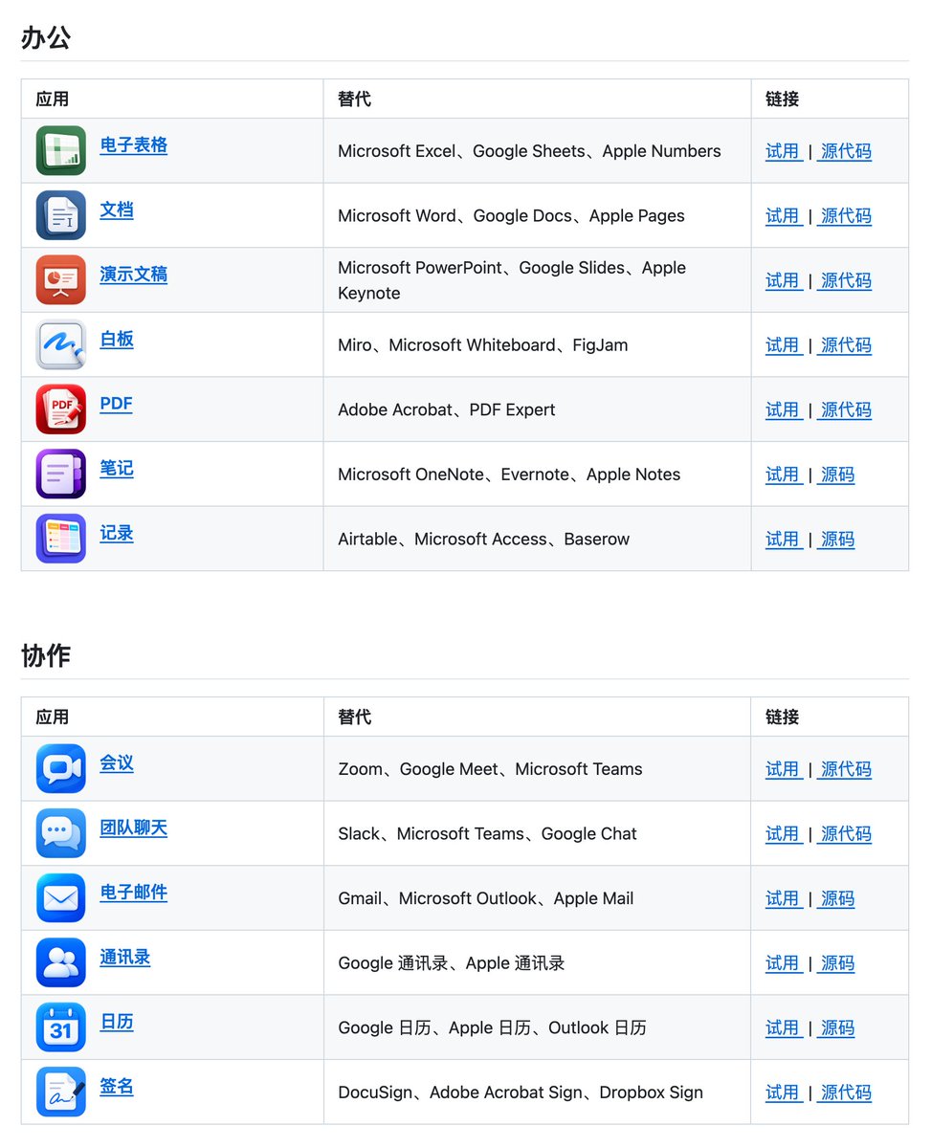Screen dimensions: 931x1148
Task: Click the text 'Miro、Microsoft Whiteboard、FigJam'
Action: (483, 345)
